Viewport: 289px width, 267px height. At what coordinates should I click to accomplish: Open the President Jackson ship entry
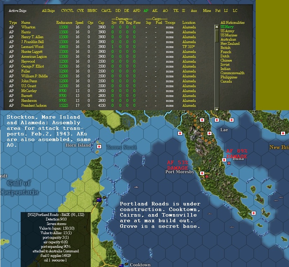coord(35,105)
